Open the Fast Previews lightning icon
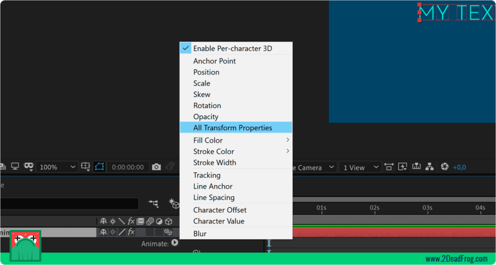 click(403, 167)
